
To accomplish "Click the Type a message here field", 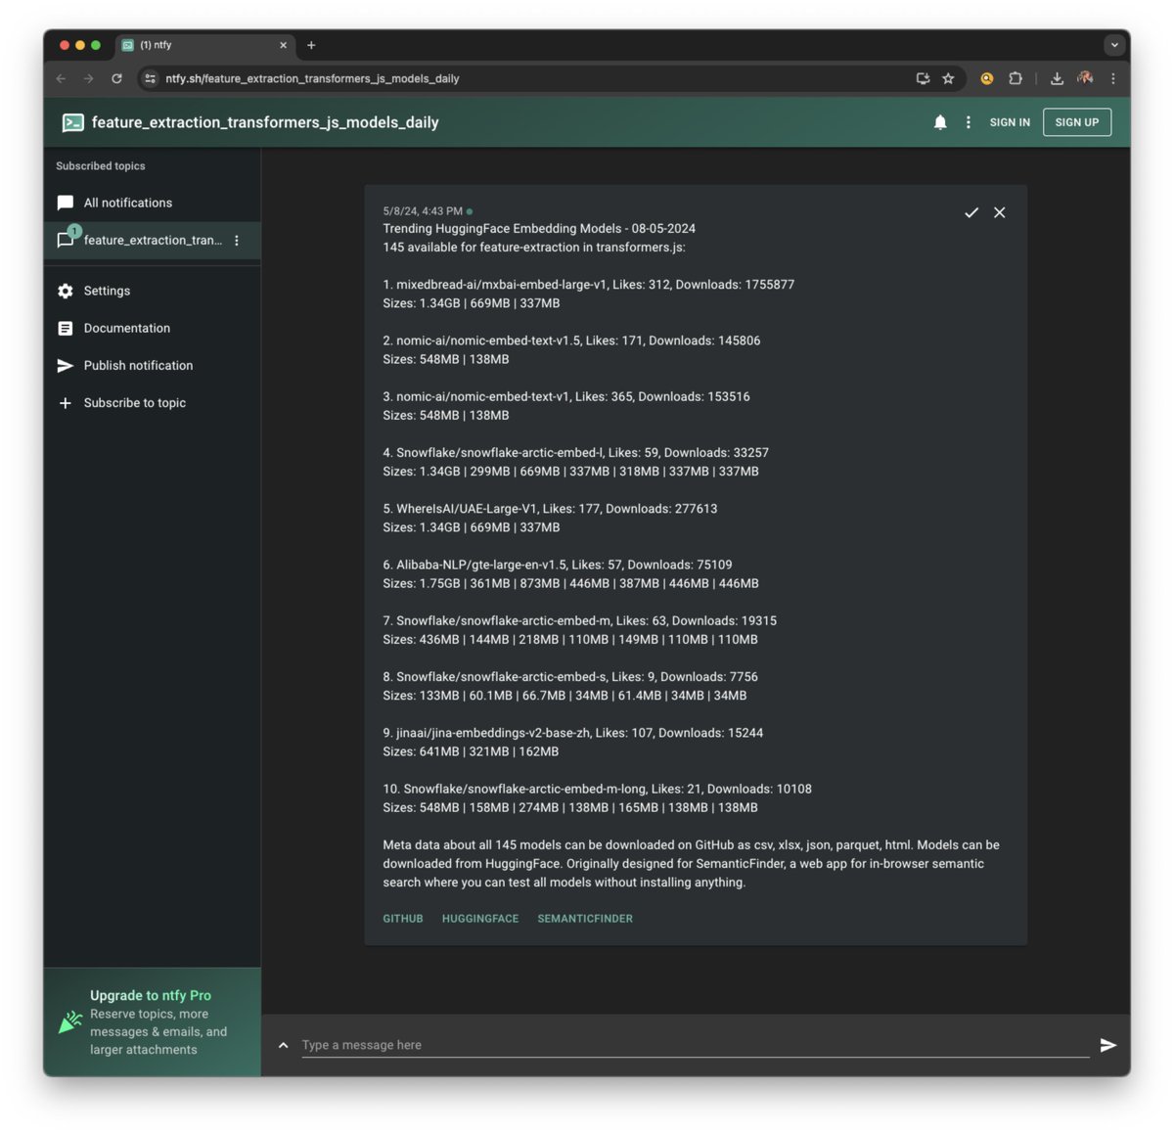I will click(x=695, y=1045).
